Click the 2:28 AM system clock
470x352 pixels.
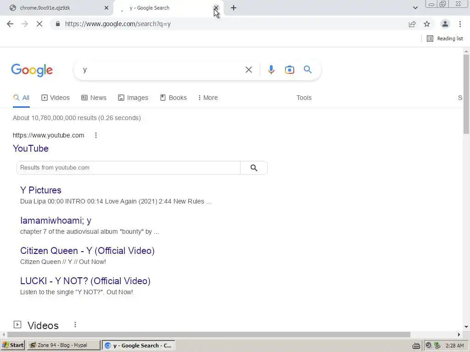[x=454, y=346]
